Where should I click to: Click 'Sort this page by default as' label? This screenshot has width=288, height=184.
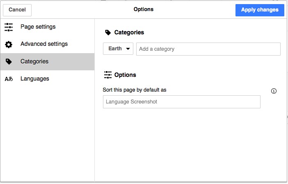pos(135,90)
